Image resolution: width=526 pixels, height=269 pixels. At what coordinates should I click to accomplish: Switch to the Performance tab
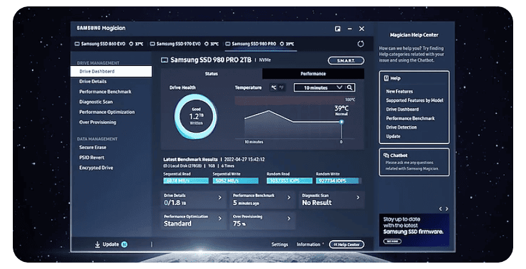313,74
